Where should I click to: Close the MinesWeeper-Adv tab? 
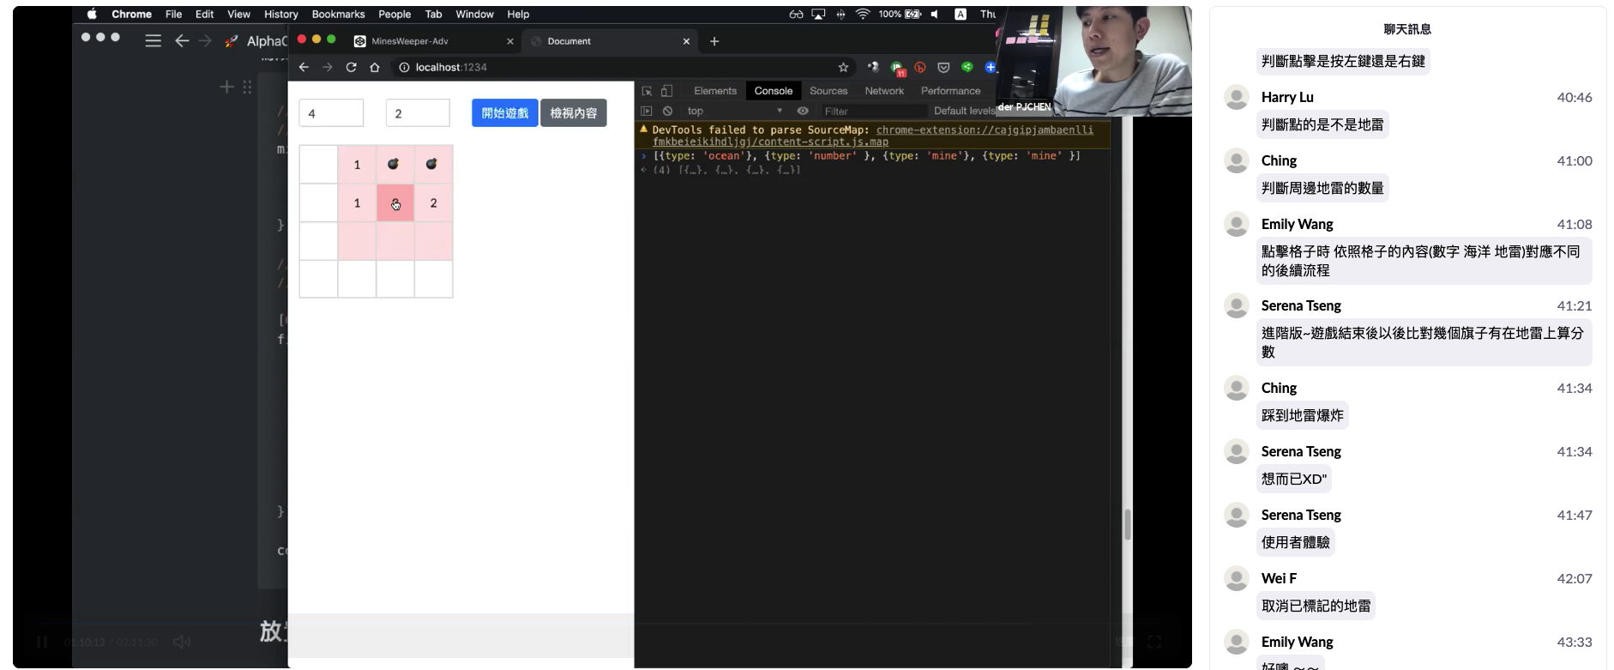(x=510, y=41)
